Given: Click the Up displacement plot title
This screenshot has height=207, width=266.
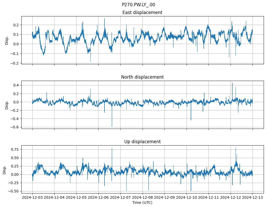Looking at the screenshot, I should click(142, 142).
